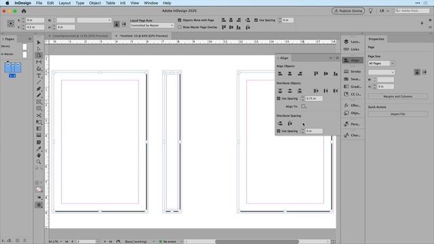
Task: Click Distribute Left Edges in Align panel
Action: click(316, 91)
